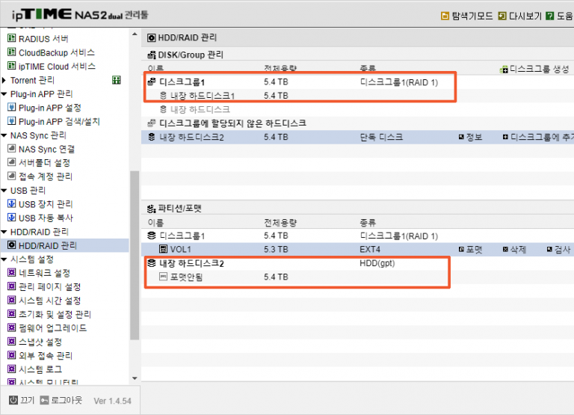Collapse the 시스템 설정 section

(4, 259)
